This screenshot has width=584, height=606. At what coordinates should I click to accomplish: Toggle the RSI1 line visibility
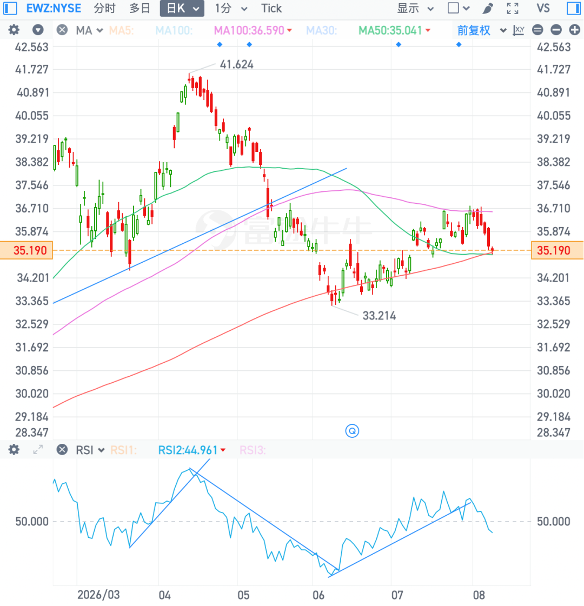point(123,450)
